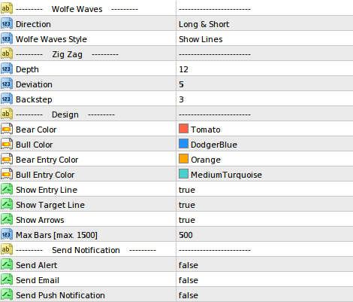Click the bool icon beside Show Arrows
This screenshot has width=353, height=302.
point(7,219)
